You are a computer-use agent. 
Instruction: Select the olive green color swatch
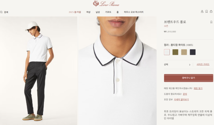click(x=175, y=52)
